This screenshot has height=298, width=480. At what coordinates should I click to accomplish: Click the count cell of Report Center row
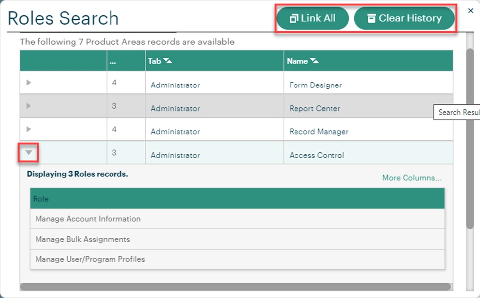coord(126,106)
